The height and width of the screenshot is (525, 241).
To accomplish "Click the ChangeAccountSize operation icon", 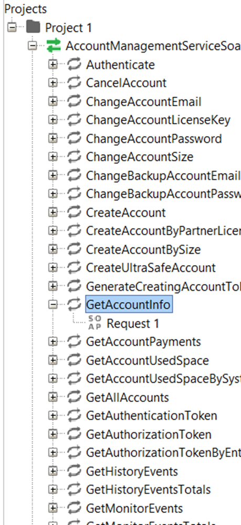I will point(74,157).
